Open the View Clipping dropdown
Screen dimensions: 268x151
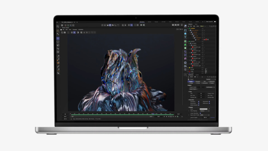pyautogui.click(x=205, y=111)
